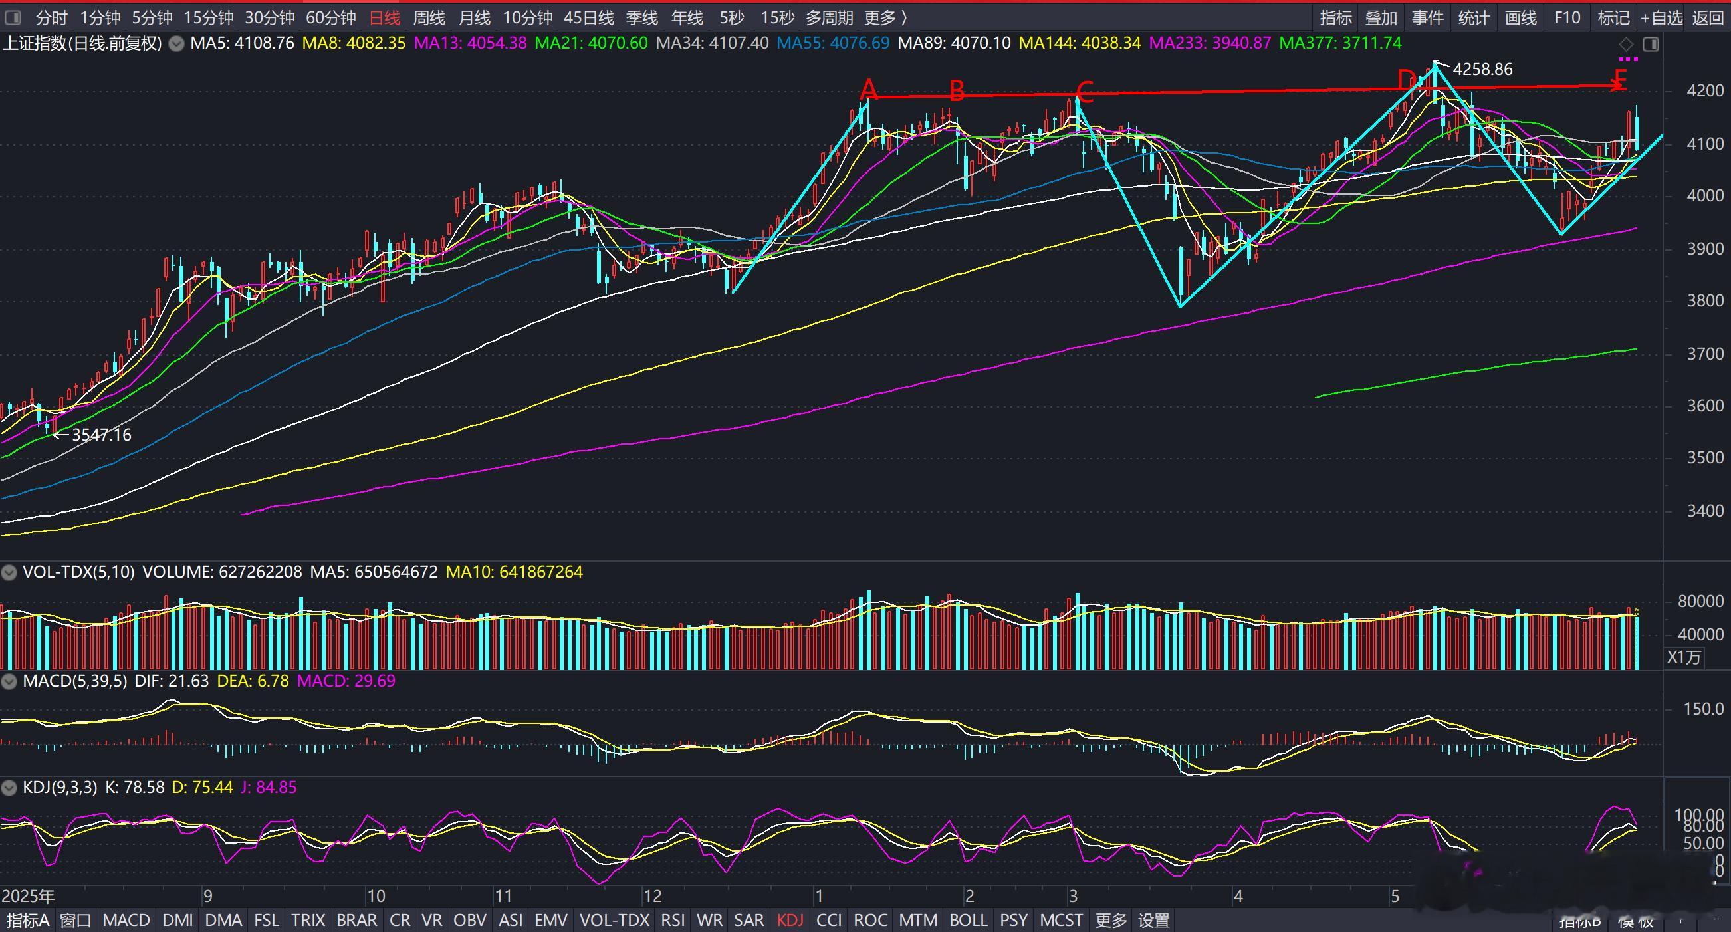The image size is (1731, 932).
Task: Switch to 季线 quarterly chart
Action: tap(641, 17)
